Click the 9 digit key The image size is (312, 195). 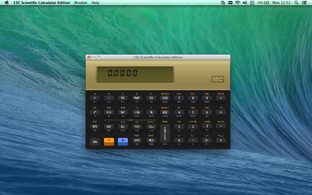click(207, 99)
